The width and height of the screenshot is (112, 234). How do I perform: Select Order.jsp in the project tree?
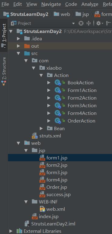[x=57, y=187]
